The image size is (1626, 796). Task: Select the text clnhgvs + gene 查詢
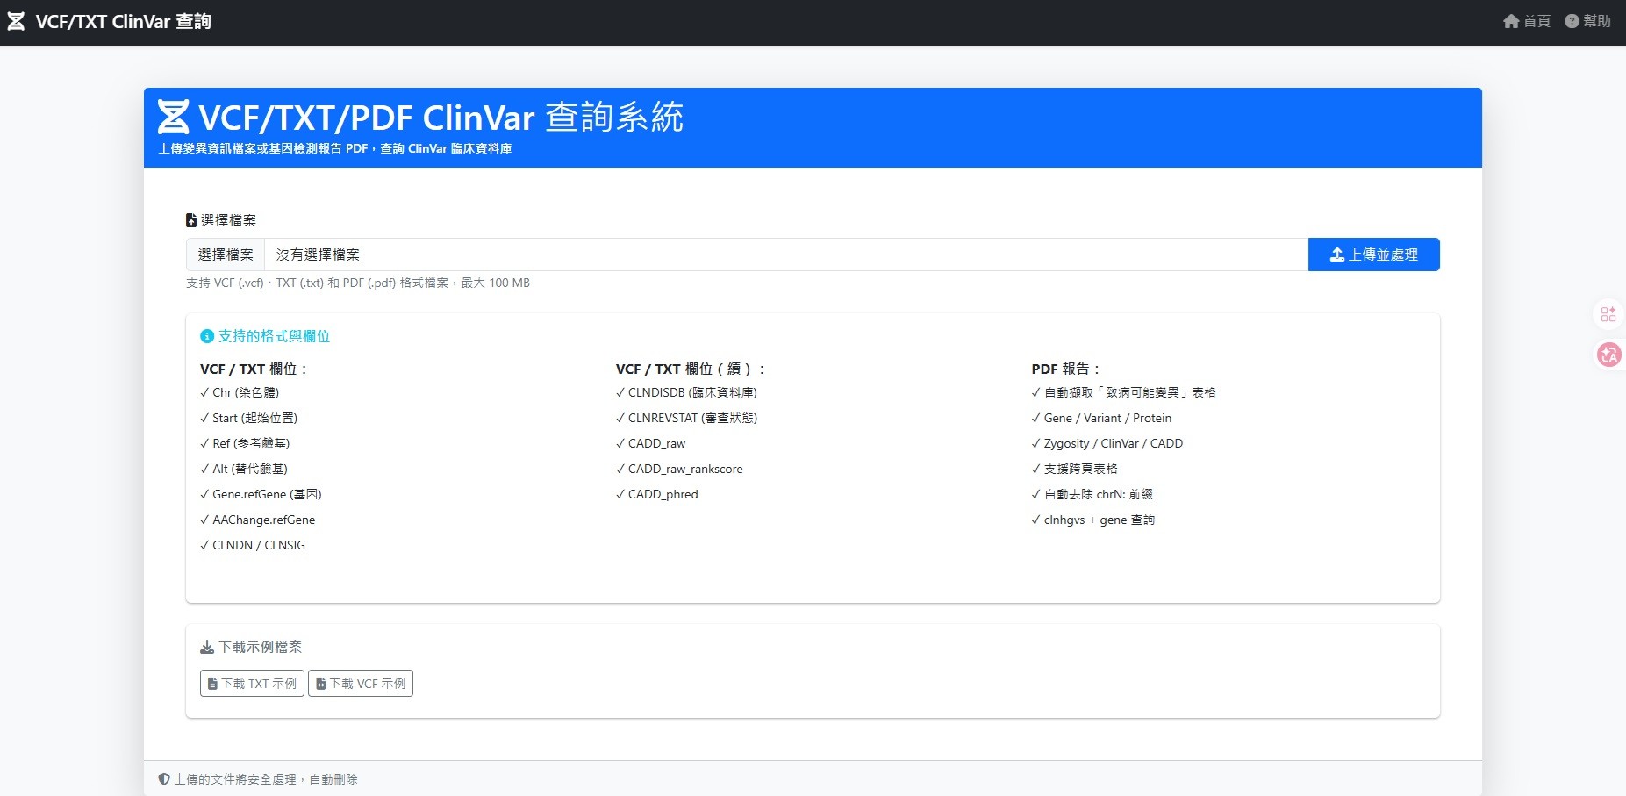coord(1100,520)
